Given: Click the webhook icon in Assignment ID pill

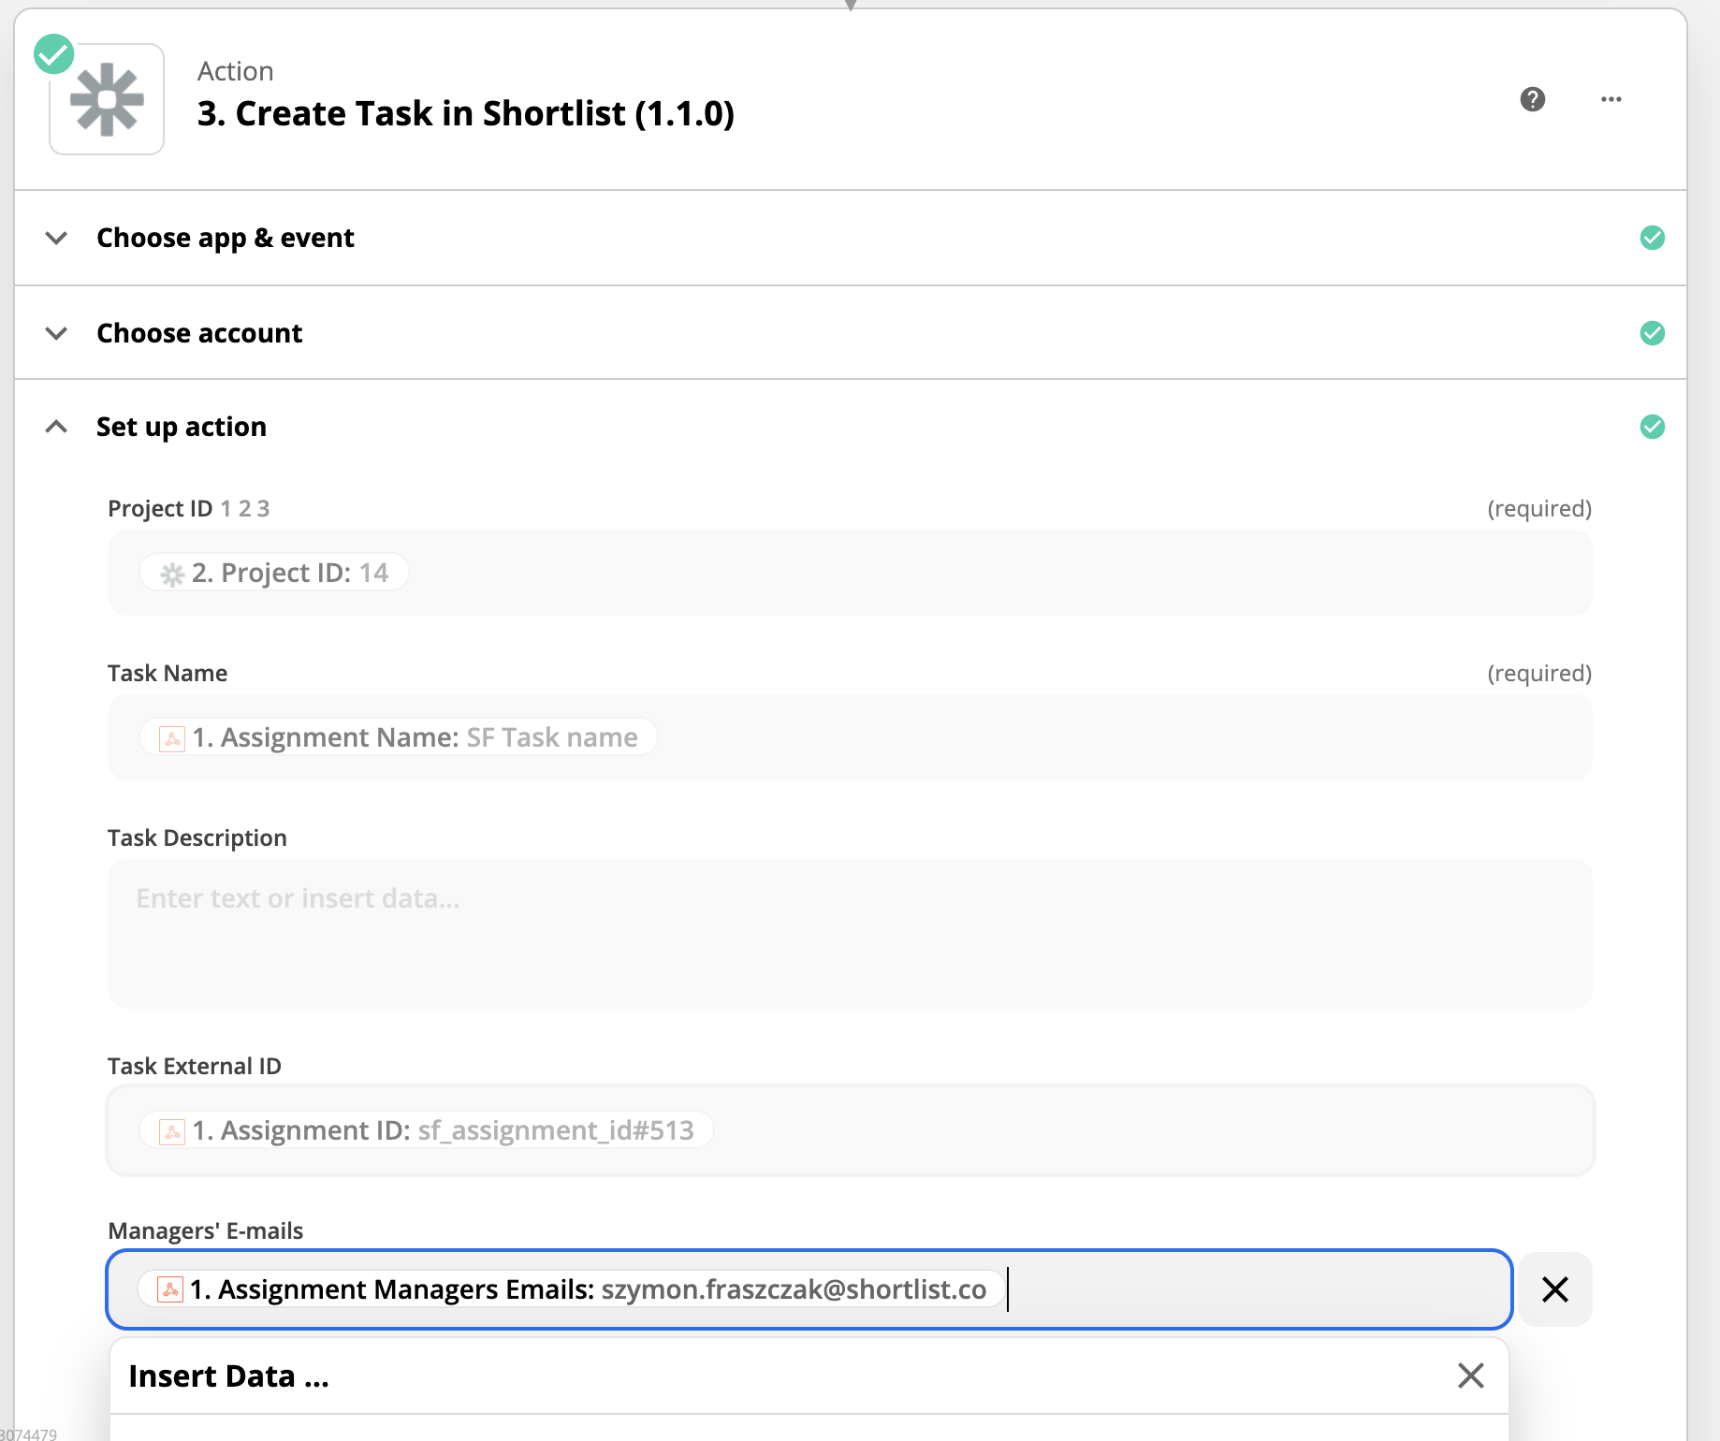Looking at the screenshot, I should click(x=172, y=1131).
